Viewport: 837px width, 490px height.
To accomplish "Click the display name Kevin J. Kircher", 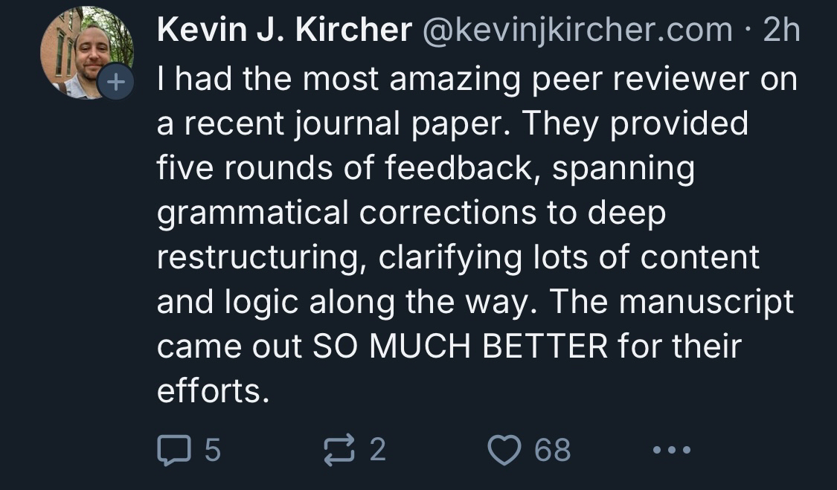I will pyautogui.click(x=284, y=30).
